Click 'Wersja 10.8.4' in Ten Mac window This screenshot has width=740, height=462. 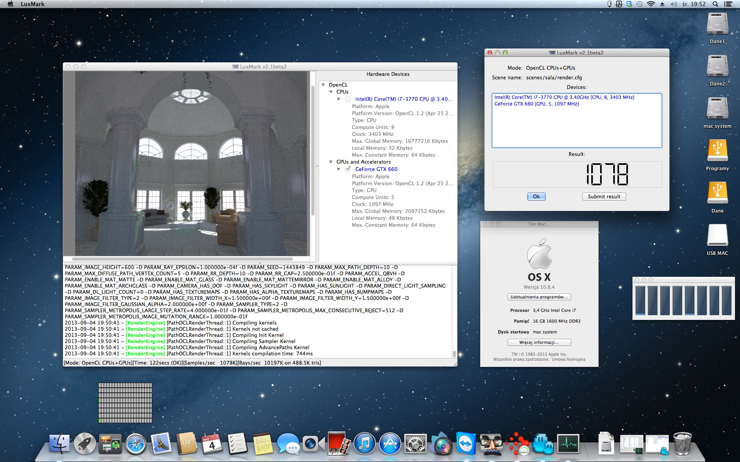coord(539,287)
